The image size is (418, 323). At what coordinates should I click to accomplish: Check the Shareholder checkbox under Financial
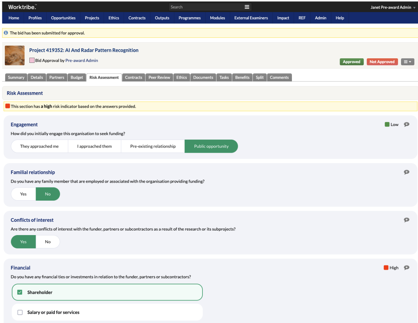(x=20, y=292)
